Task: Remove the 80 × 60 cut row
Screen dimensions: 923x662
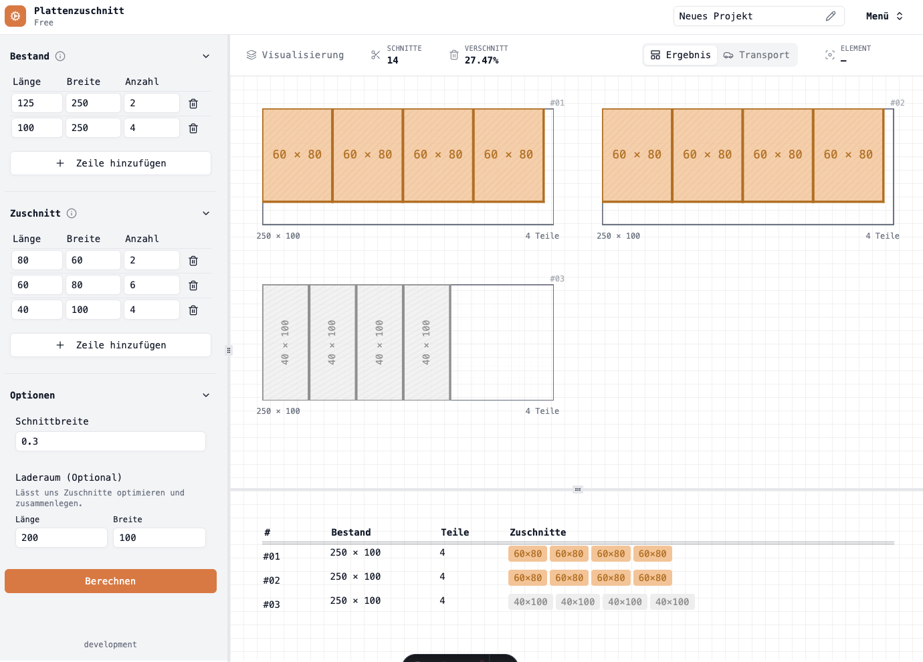Action: click(193, 261)
